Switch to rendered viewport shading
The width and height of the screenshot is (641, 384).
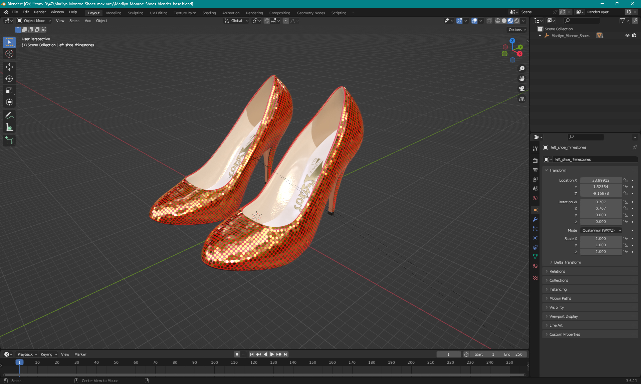point(517,21)
